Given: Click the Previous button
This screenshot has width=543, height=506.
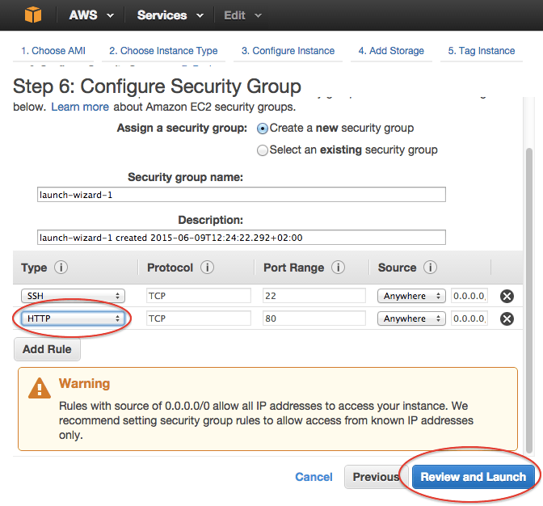Looking at the screenshot, I should (x=376, y=477).
